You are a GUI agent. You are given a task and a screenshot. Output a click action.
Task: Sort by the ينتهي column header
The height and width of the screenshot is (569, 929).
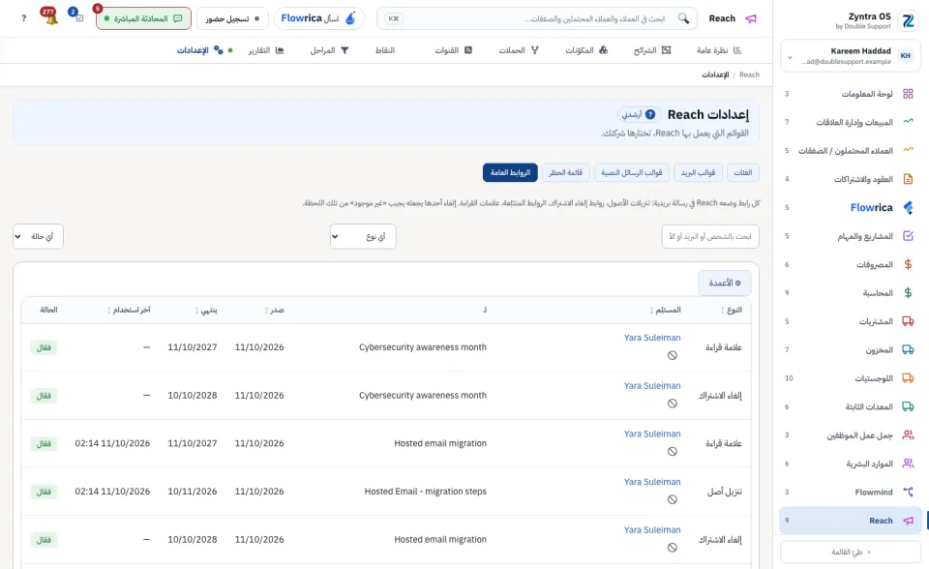pyautogui.click(x=207, y=310)
